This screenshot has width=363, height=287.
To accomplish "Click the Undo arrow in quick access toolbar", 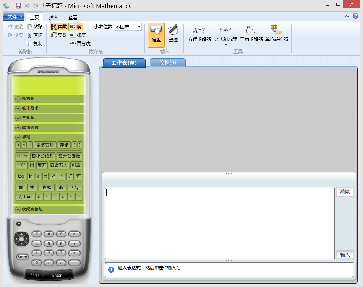I will 27,6.
